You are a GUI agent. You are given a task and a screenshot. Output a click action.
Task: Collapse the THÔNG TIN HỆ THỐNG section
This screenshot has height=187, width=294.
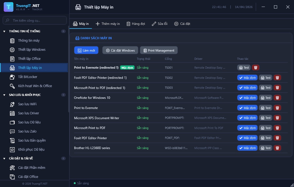click(x=4, y=32)
